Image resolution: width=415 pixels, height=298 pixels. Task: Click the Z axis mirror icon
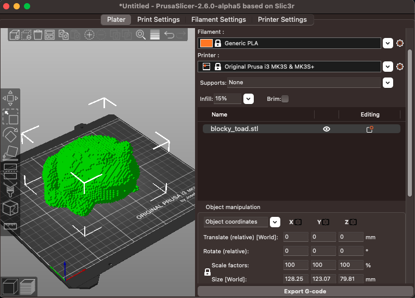click(353, 222)
